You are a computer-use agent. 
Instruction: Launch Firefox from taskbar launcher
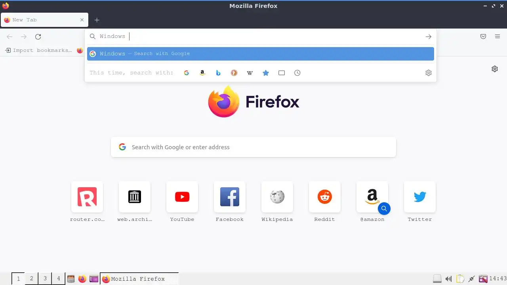82,279
